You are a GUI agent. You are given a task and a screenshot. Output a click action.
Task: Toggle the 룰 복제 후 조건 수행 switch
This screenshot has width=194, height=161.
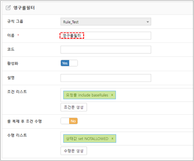click(69, 121)
